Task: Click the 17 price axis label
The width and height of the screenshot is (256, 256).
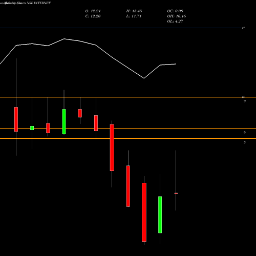Action: [243, 28]
